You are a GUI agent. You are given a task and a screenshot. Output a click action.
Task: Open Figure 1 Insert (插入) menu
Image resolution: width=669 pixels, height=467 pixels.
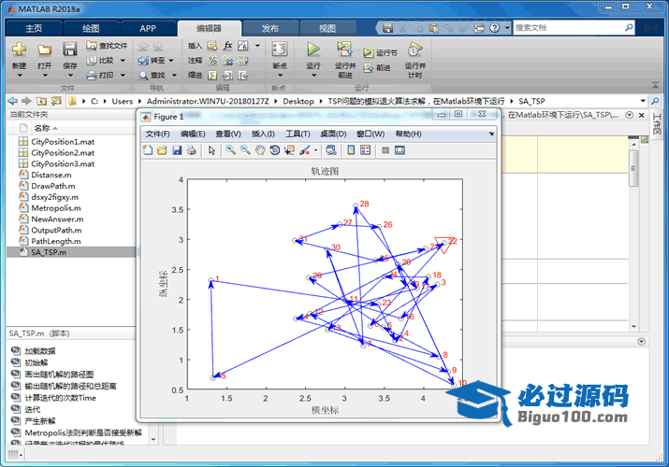[263, 134]
